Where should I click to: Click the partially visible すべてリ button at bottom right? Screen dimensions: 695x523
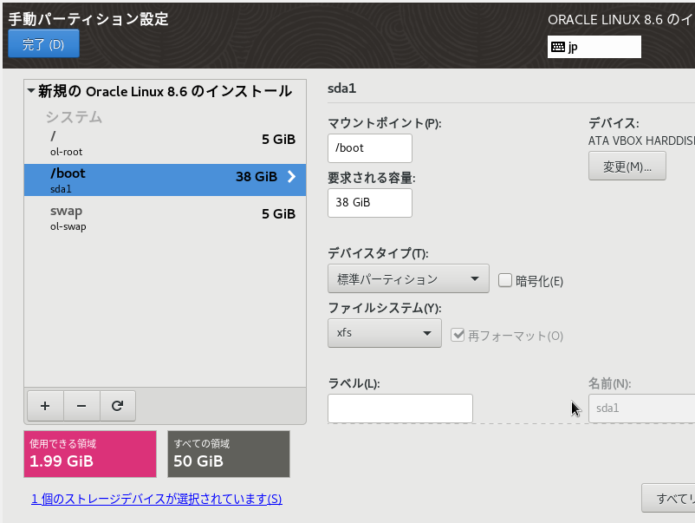point(668,498)
